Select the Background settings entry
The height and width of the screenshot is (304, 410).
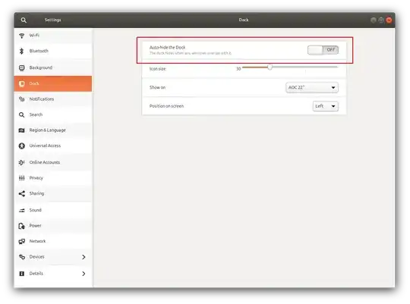53,68
